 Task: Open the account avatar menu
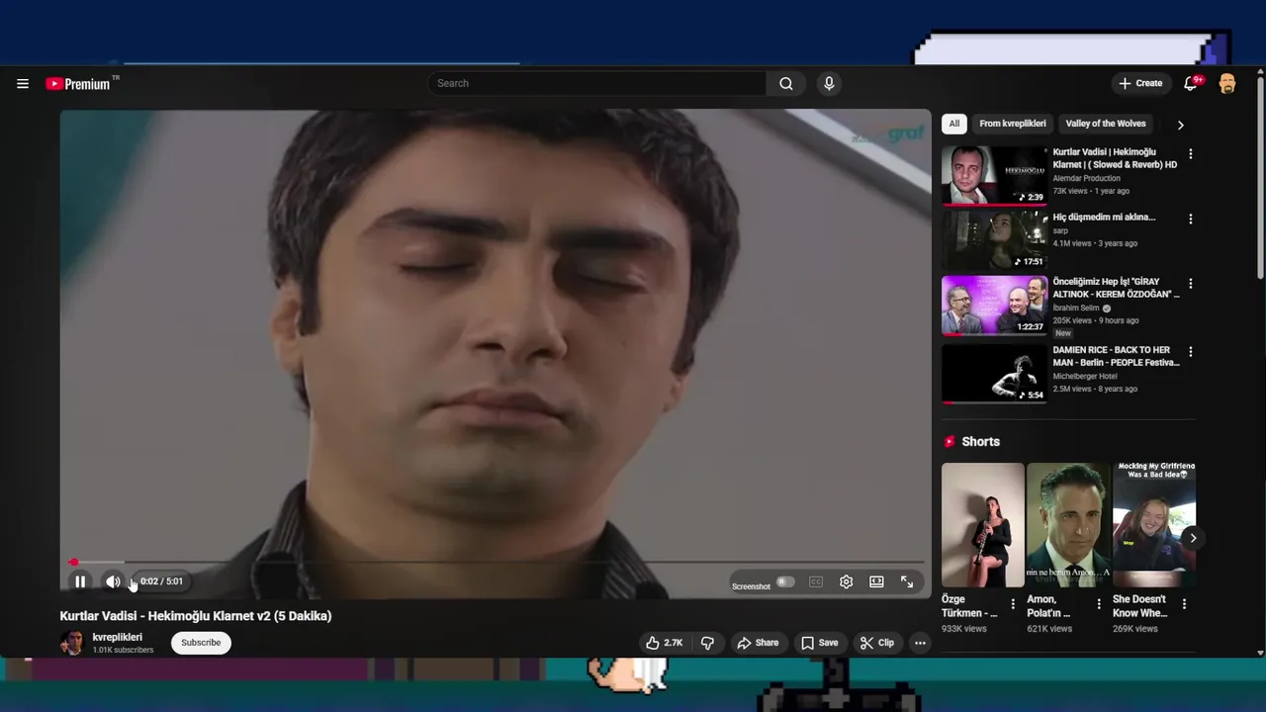point(1227,84)
